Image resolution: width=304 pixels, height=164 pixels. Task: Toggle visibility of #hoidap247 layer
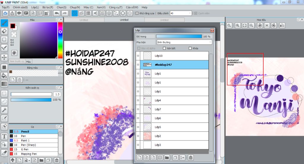[138, 65]
